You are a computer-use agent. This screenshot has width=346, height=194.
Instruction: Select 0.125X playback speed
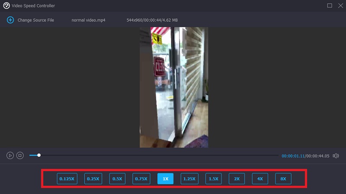(67, 179)
